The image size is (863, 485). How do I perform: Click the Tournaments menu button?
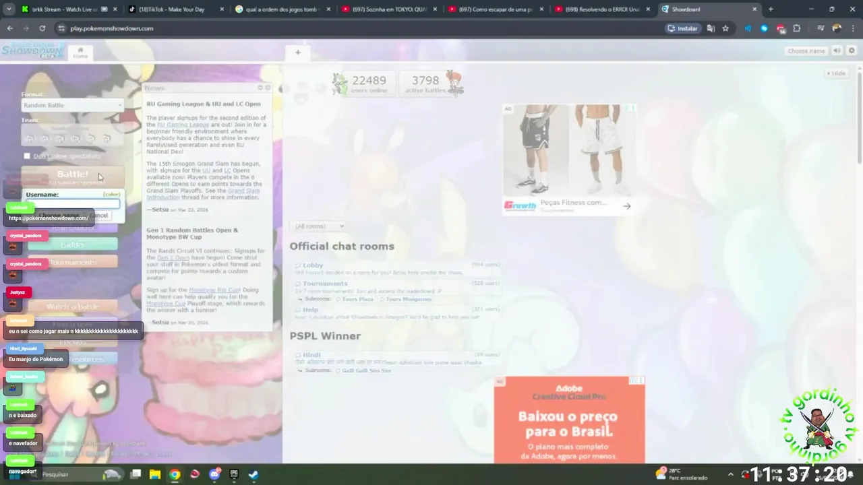tap(73, 262)
